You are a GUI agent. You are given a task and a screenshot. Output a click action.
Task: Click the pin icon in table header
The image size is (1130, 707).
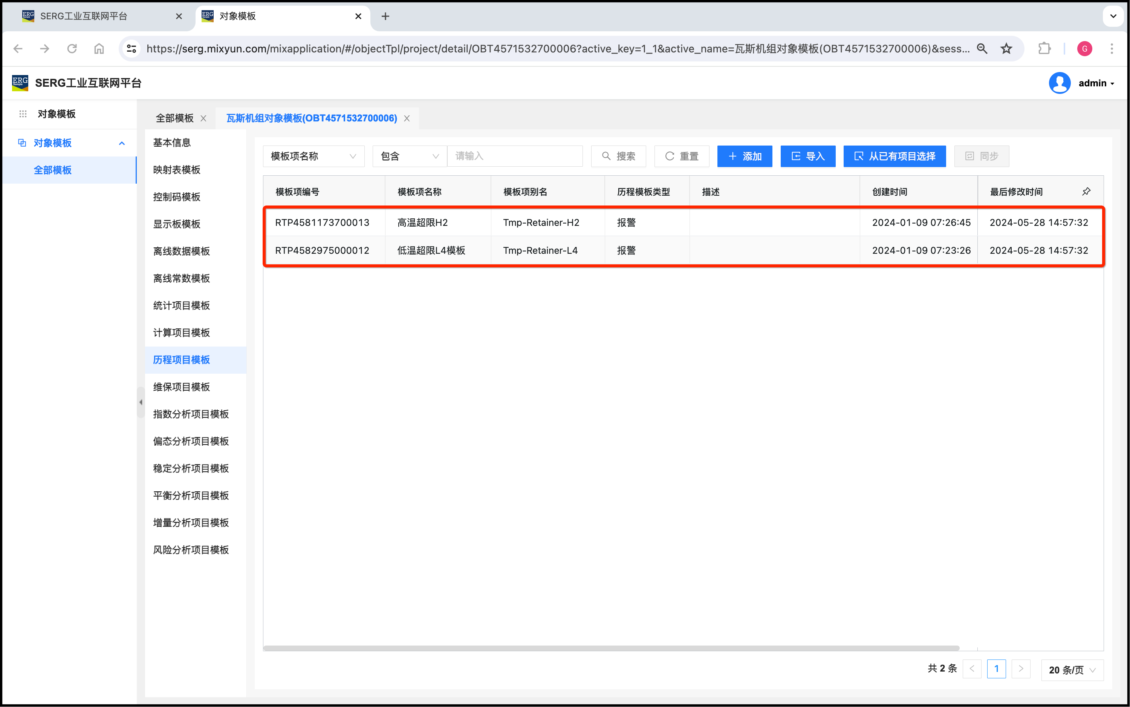click(1086, 192)
